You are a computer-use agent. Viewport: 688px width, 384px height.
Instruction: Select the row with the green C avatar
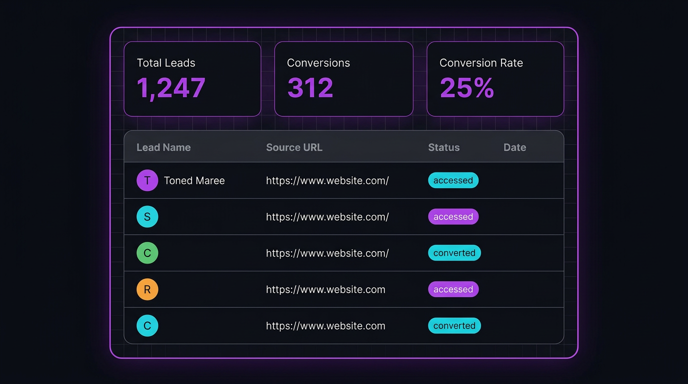coord(343,252)
